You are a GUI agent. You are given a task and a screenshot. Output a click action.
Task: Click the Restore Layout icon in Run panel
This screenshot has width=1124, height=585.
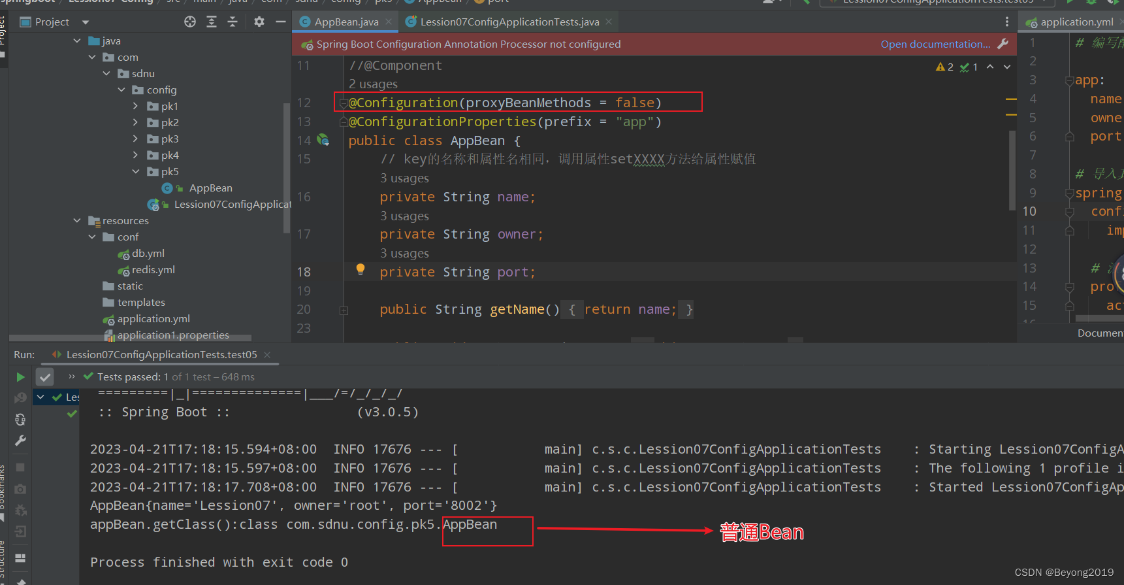pyautogui.click(x=20, y=558)
